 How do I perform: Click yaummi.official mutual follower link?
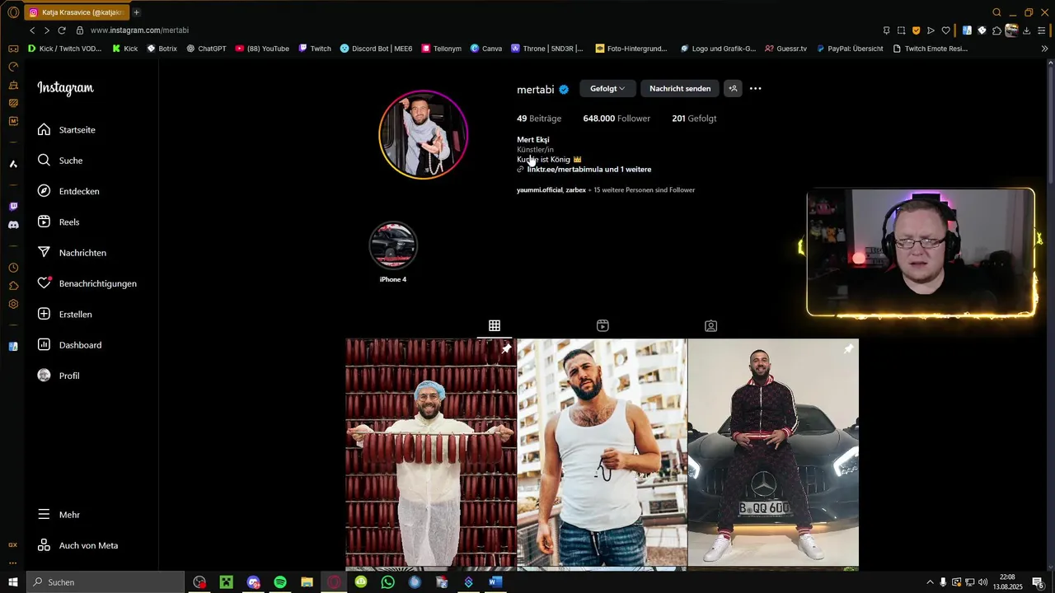[539, 190]
